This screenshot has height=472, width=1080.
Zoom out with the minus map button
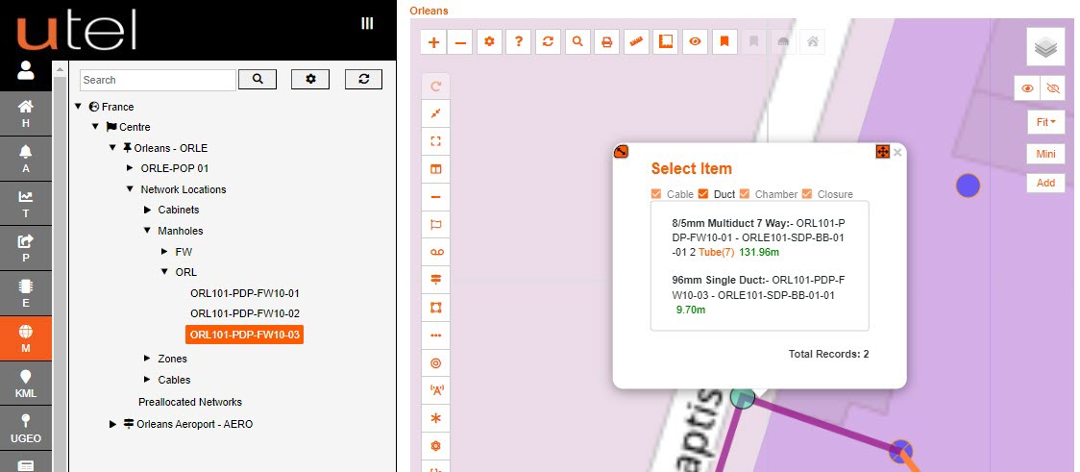pos(461,42)
